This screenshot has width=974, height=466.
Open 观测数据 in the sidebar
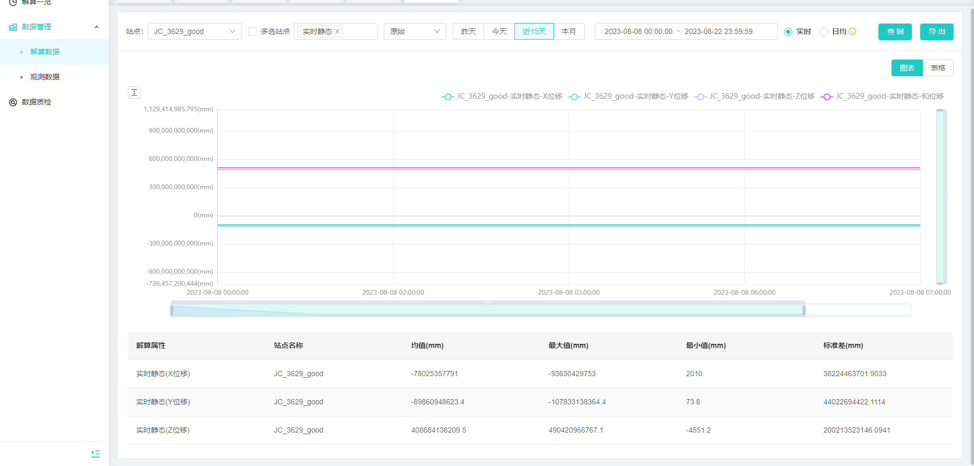45,77
